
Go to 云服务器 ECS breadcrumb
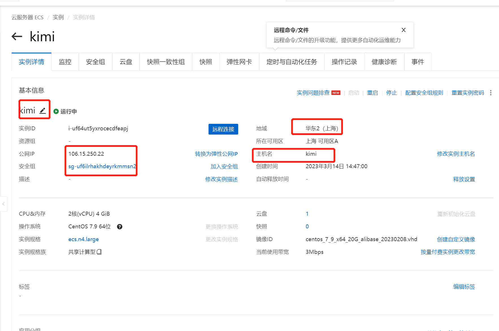(x=27, y=17)
